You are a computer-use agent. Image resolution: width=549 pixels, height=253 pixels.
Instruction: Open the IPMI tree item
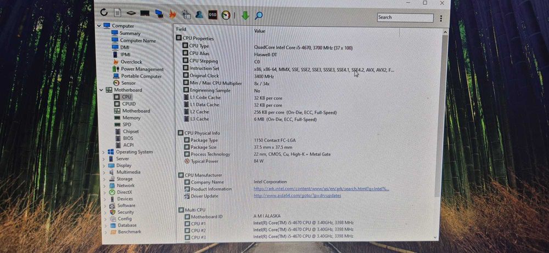coord(125,55)
